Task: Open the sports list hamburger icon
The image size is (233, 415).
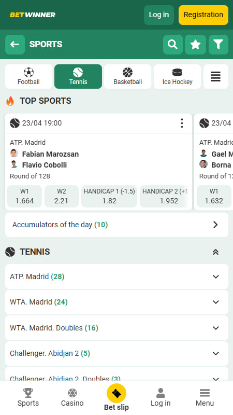Action: tap(215, 76)
